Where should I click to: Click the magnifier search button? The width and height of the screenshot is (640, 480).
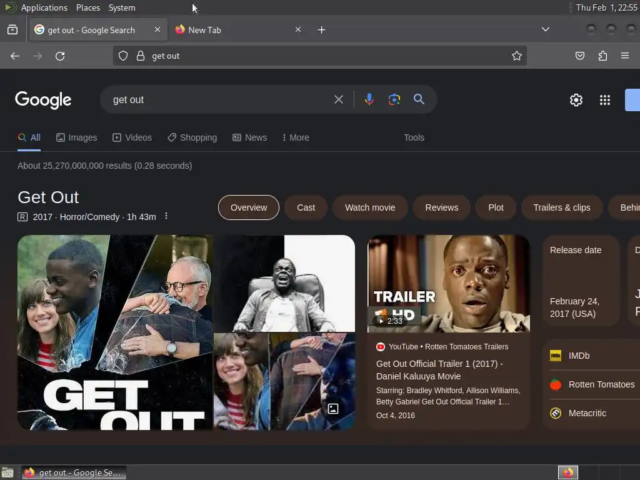[419, 99]
